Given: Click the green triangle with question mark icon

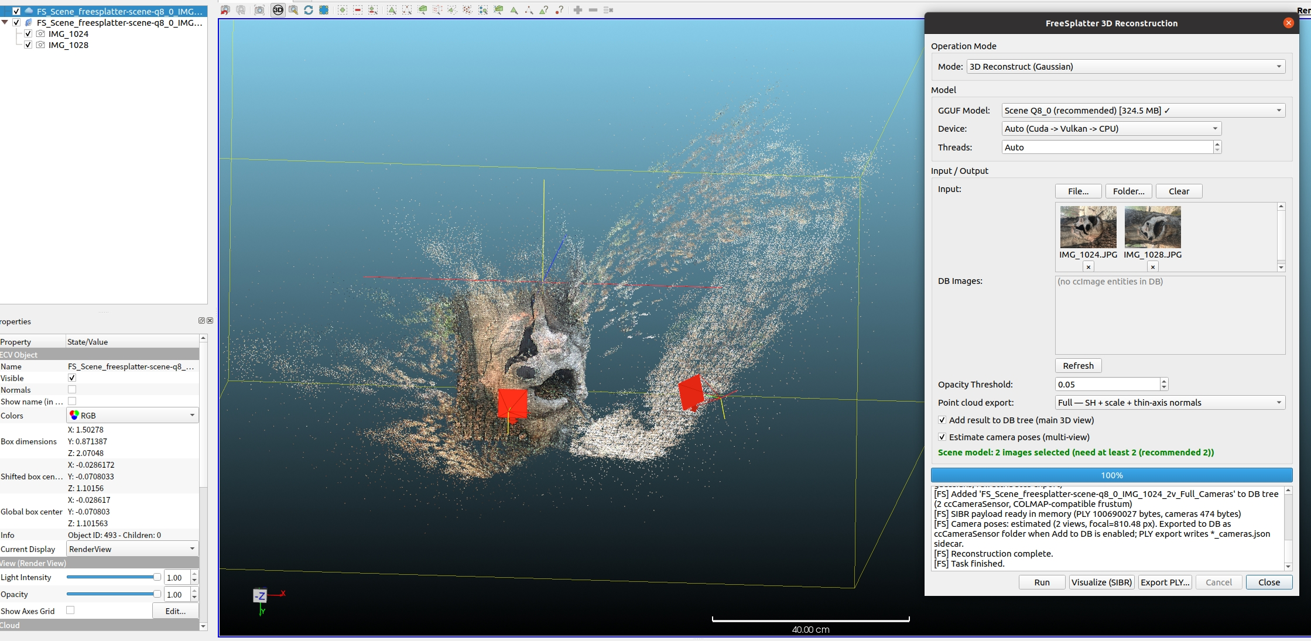Looking at the screenshot, I should (544, 10).
